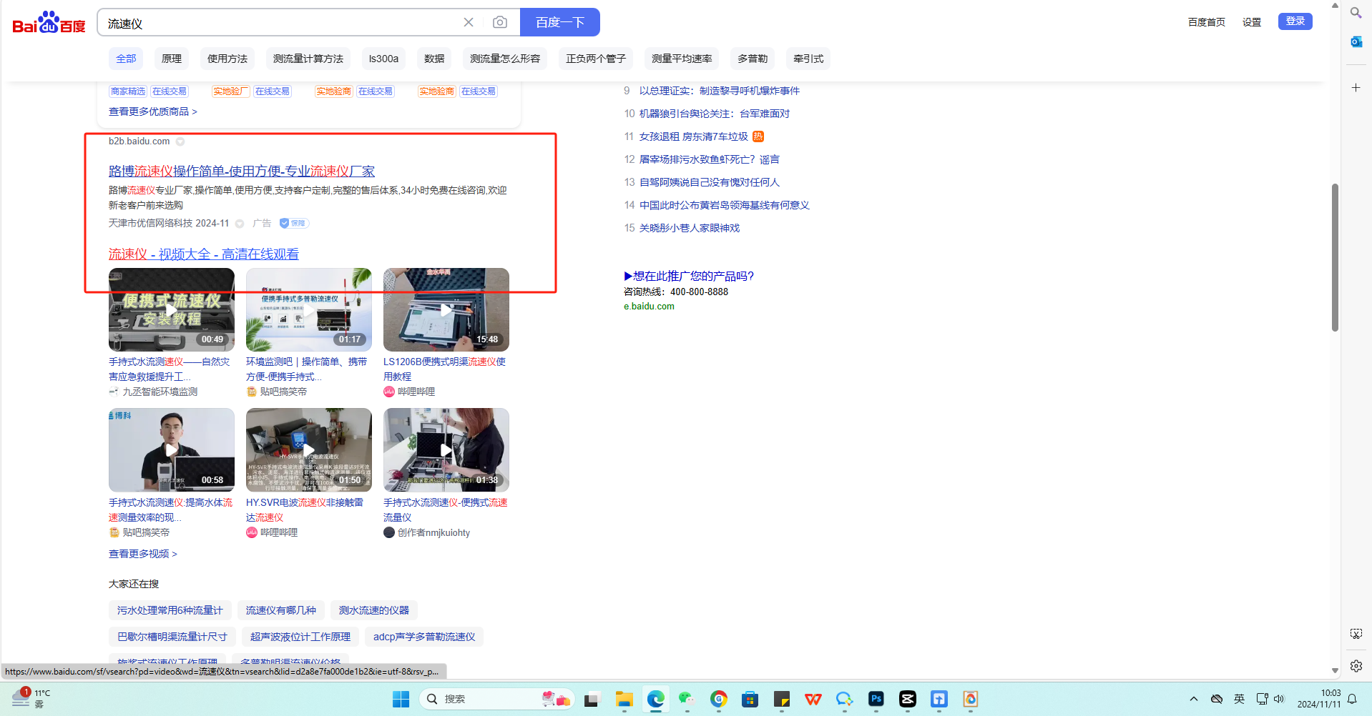This screenshot has width=1372, height=716.
Task: Select the 全部 filter tab
Action: click(126, 59)
